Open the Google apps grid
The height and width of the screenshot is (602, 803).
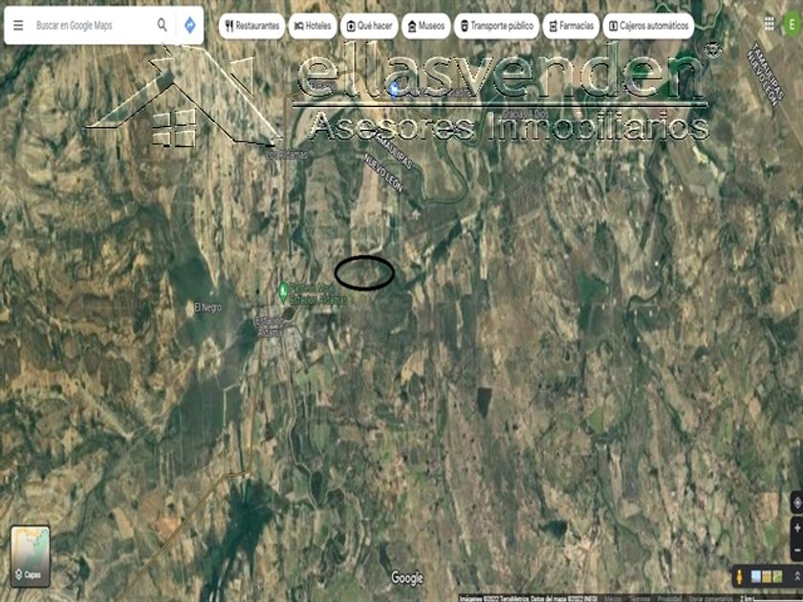770,24
